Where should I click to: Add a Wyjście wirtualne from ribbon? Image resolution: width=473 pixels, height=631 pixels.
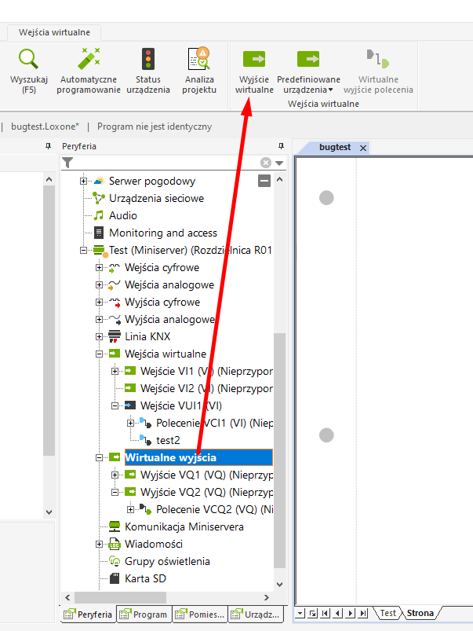254,60
